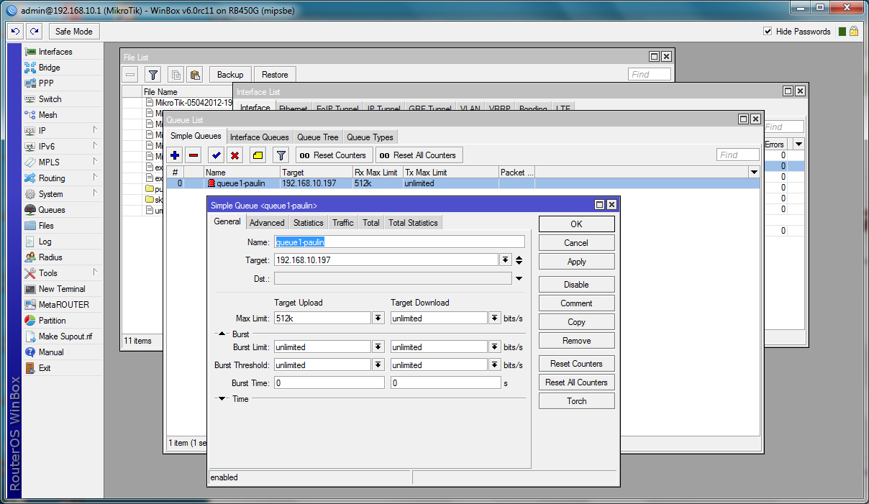Click Find box in Queue List

738,155
